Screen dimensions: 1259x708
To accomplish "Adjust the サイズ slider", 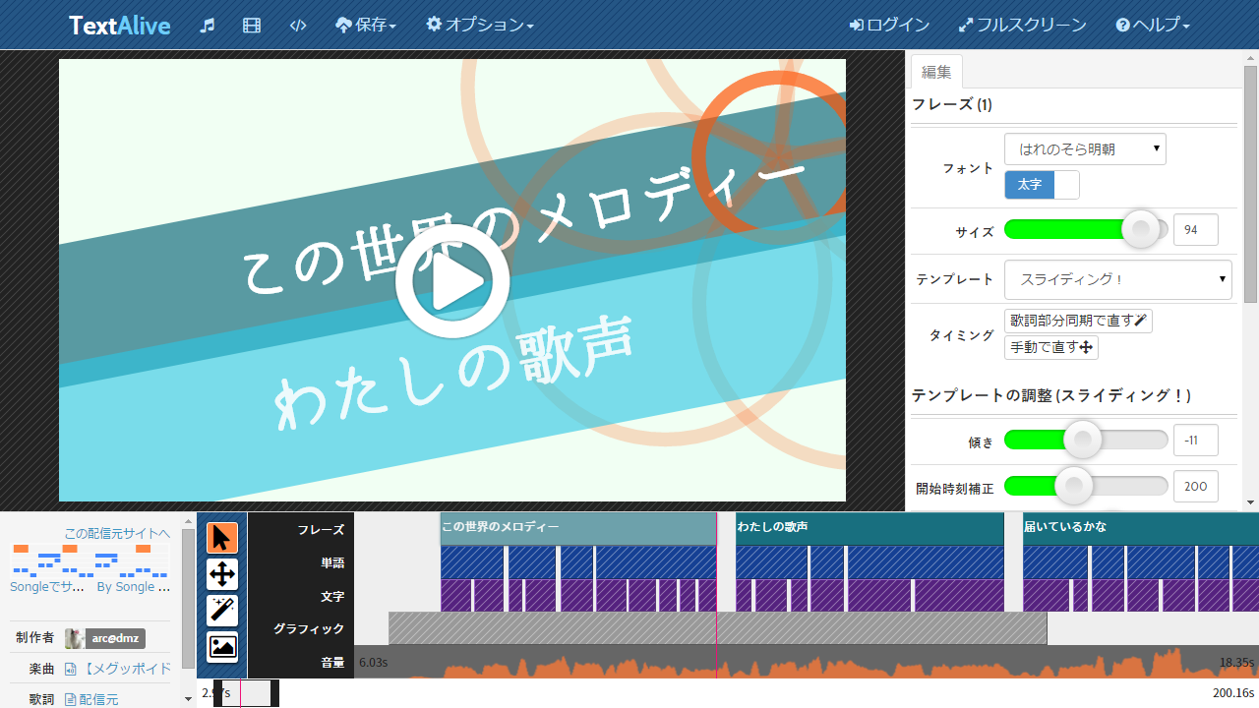I will click(x=1140, y=229).
